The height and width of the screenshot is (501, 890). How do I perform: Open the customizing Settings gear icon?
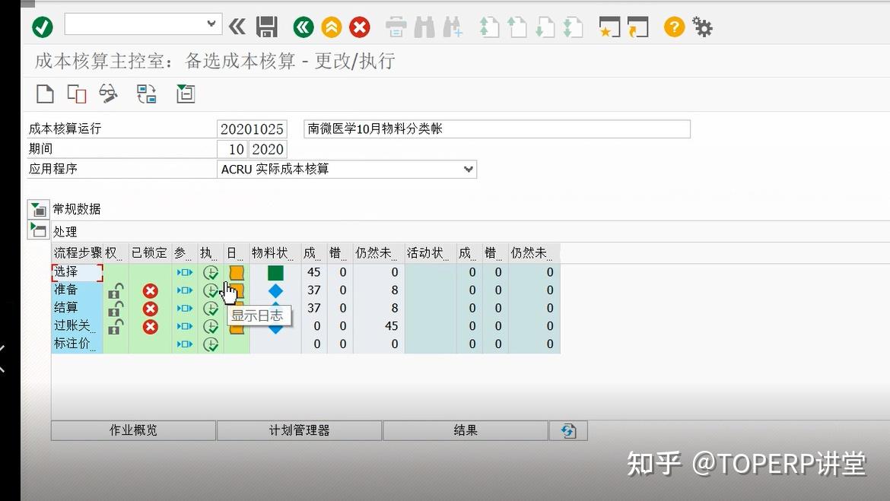[702, 27]
